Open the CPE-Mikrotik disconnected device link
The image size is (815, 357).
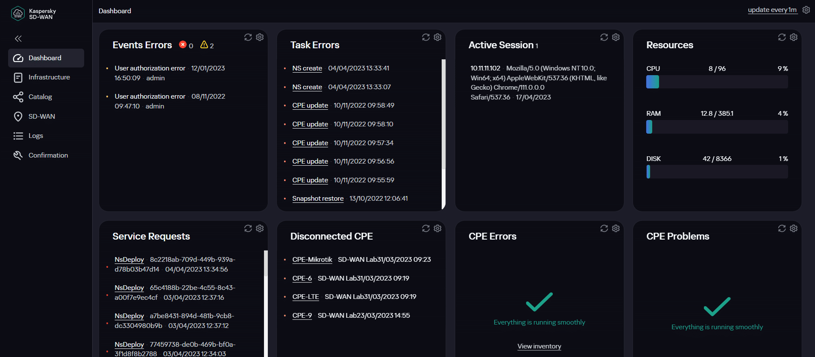point(312,260)
